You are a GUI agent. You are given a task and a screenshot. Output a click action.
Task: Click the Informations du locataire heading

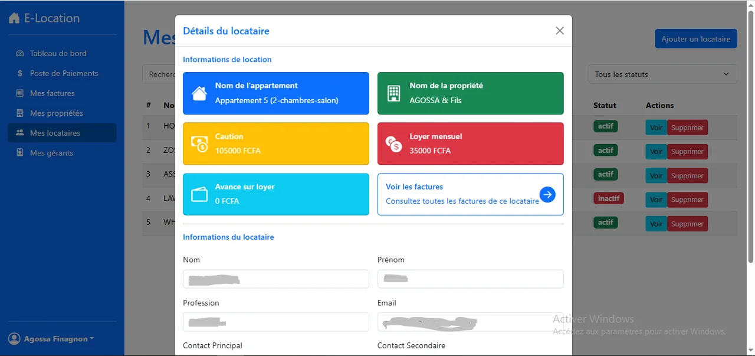[228, 237]
